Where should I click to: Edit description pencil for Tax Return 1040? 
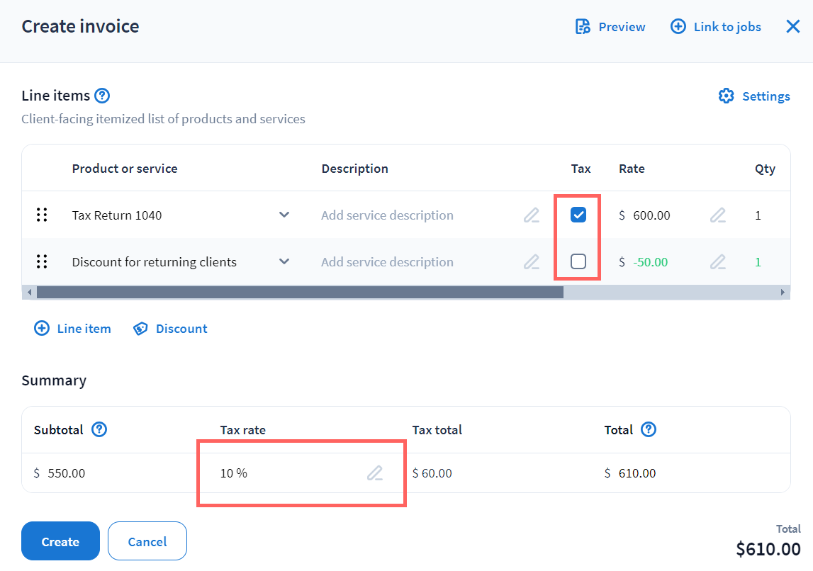point(532,215)
